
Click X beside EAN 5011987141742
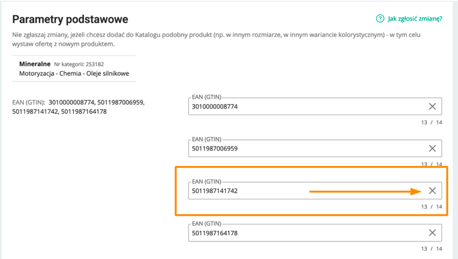[432, 191]
